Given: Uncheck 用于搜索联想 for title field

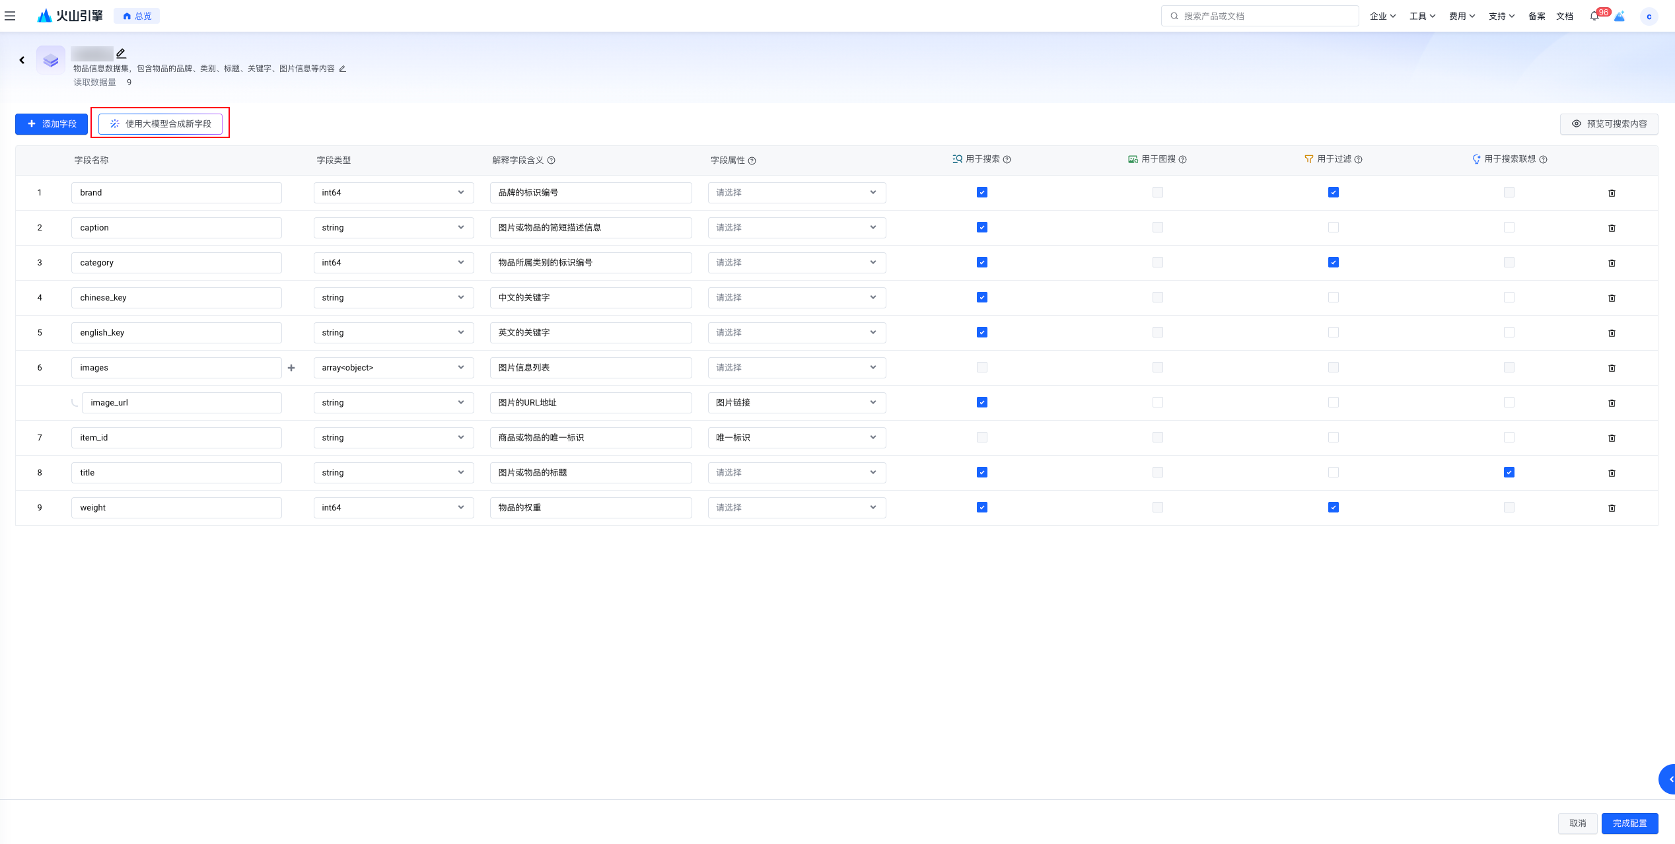Looking at the screenshot, I should point(1509,473).
